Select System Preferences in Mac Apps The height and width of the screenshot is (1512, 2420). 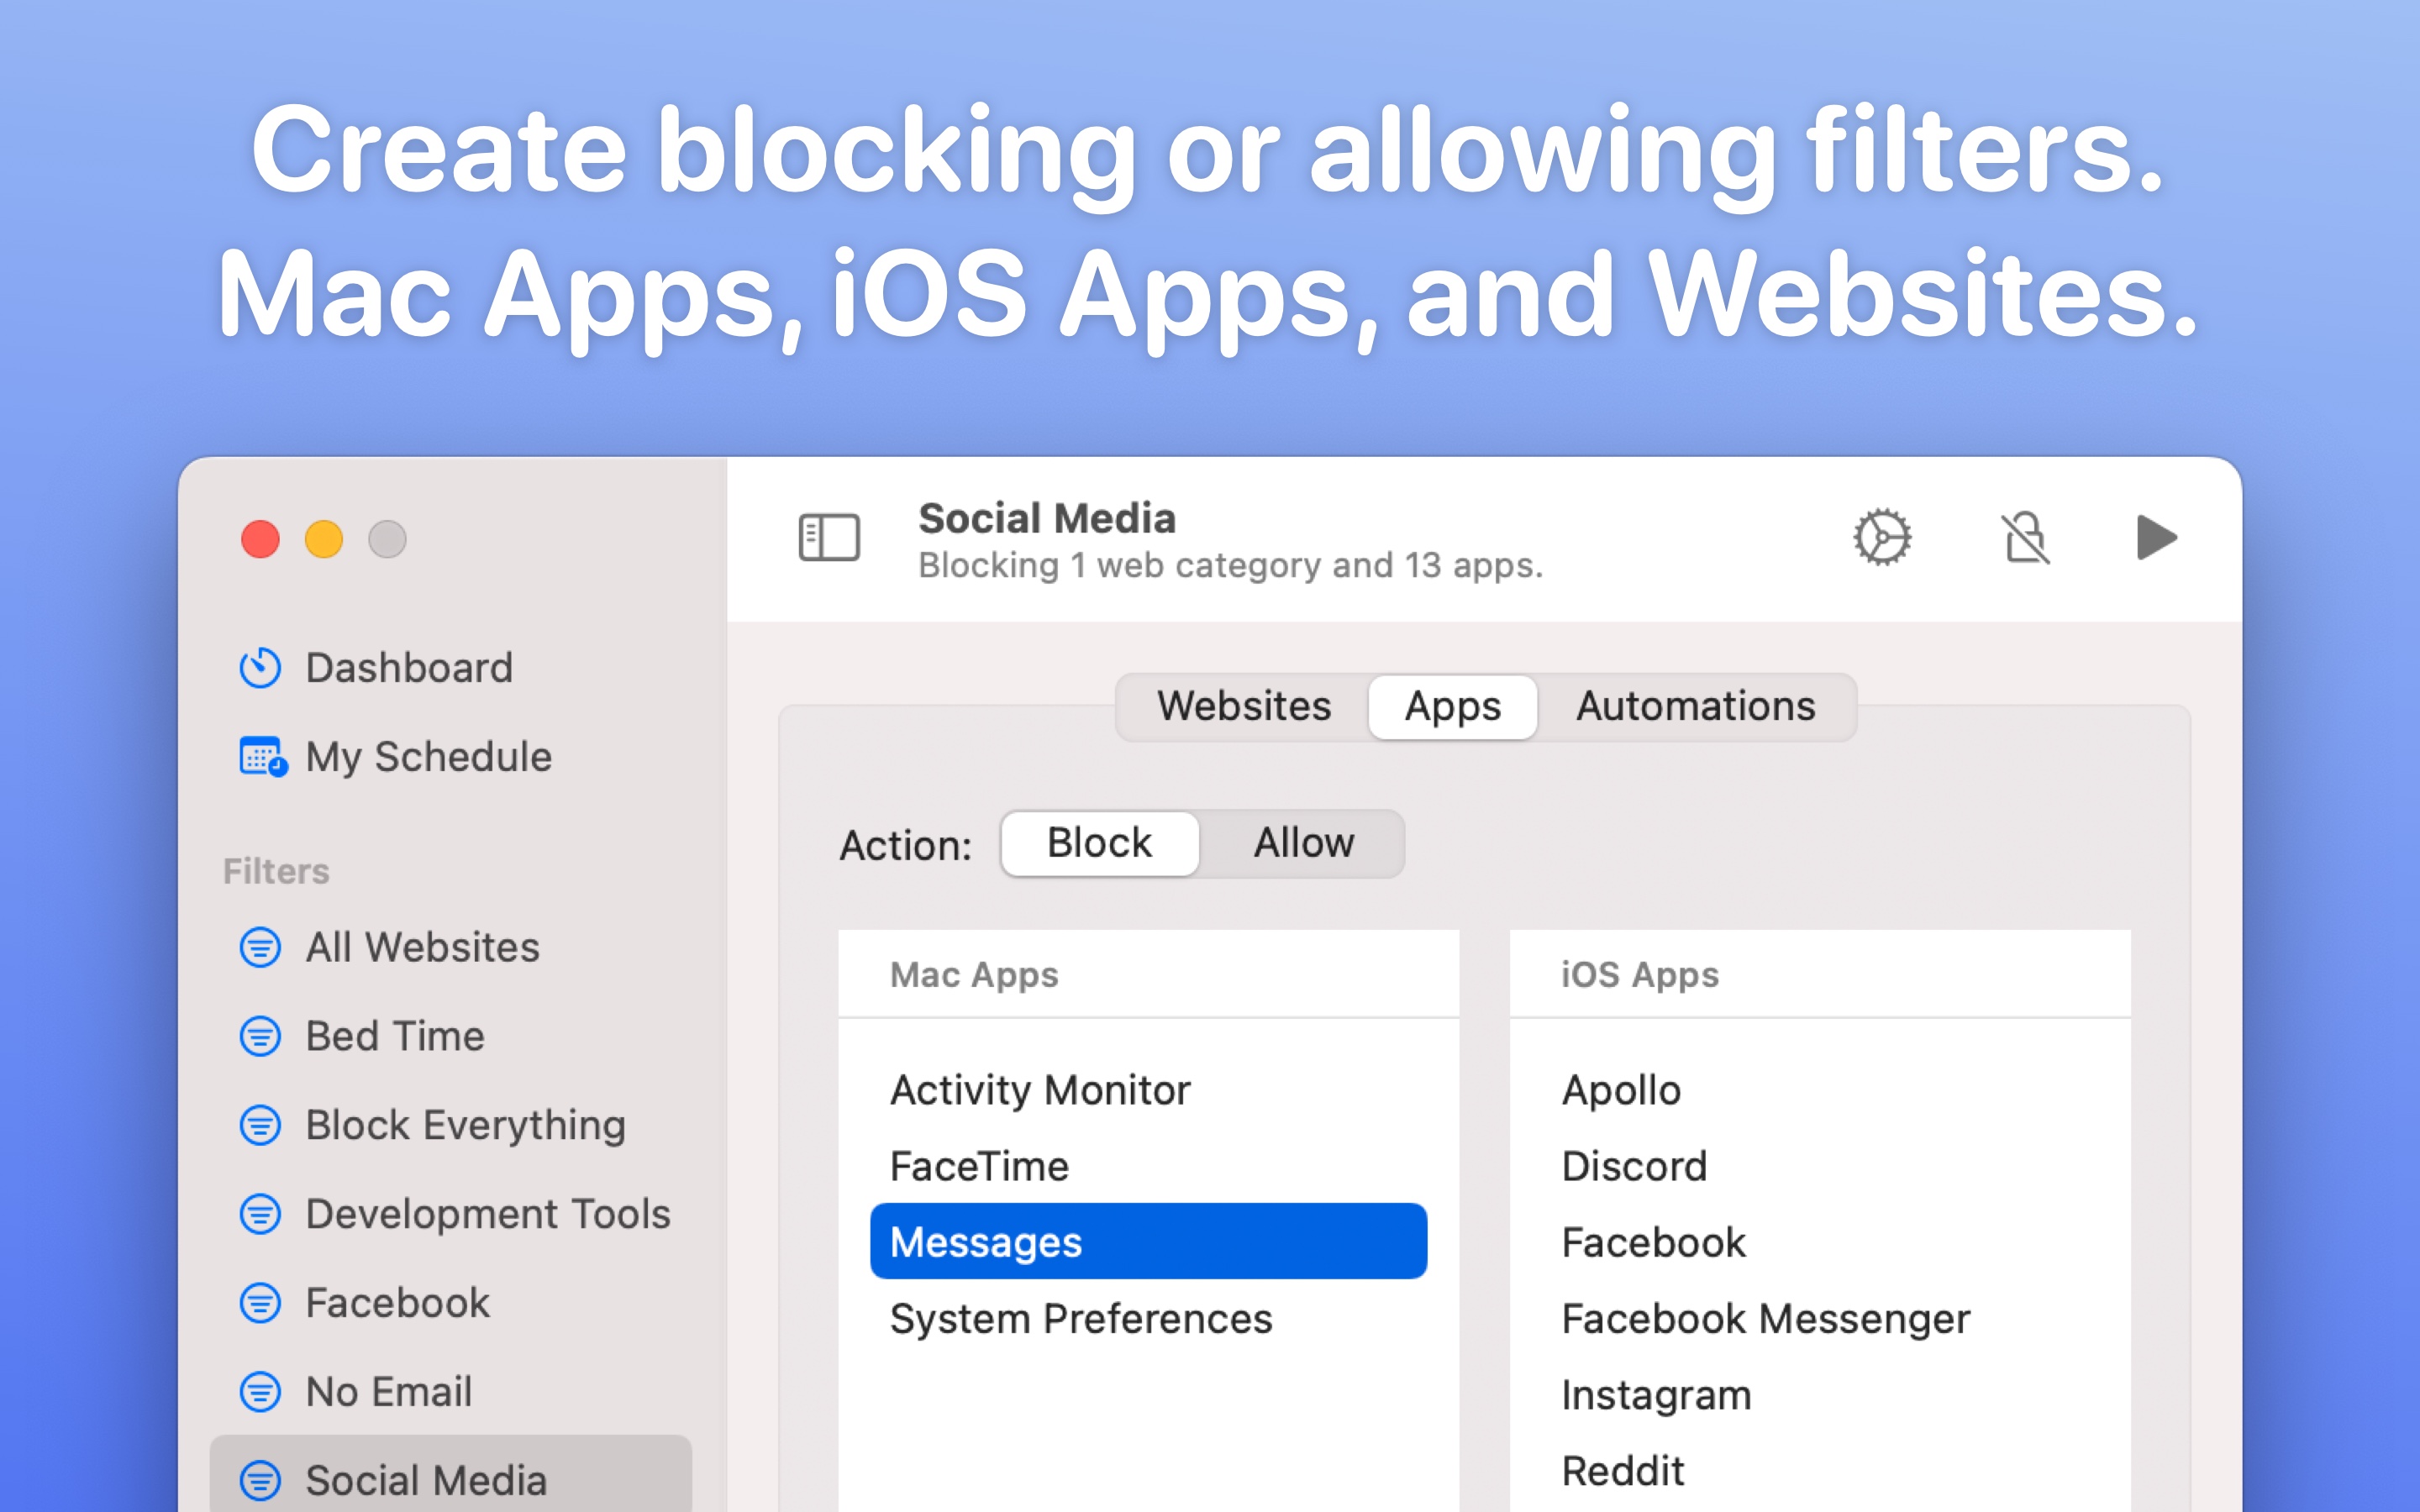click(1081, 1318)
